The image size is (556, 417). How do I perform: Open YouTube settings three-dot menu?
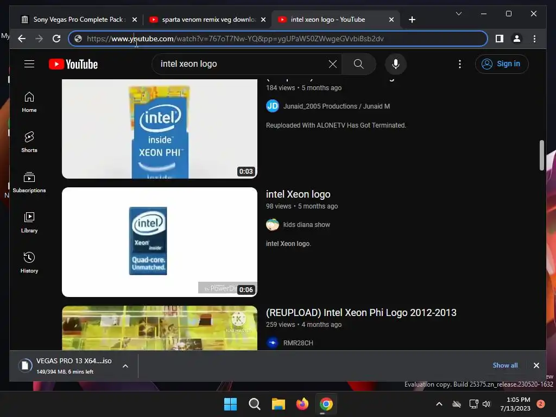point(460,64)
